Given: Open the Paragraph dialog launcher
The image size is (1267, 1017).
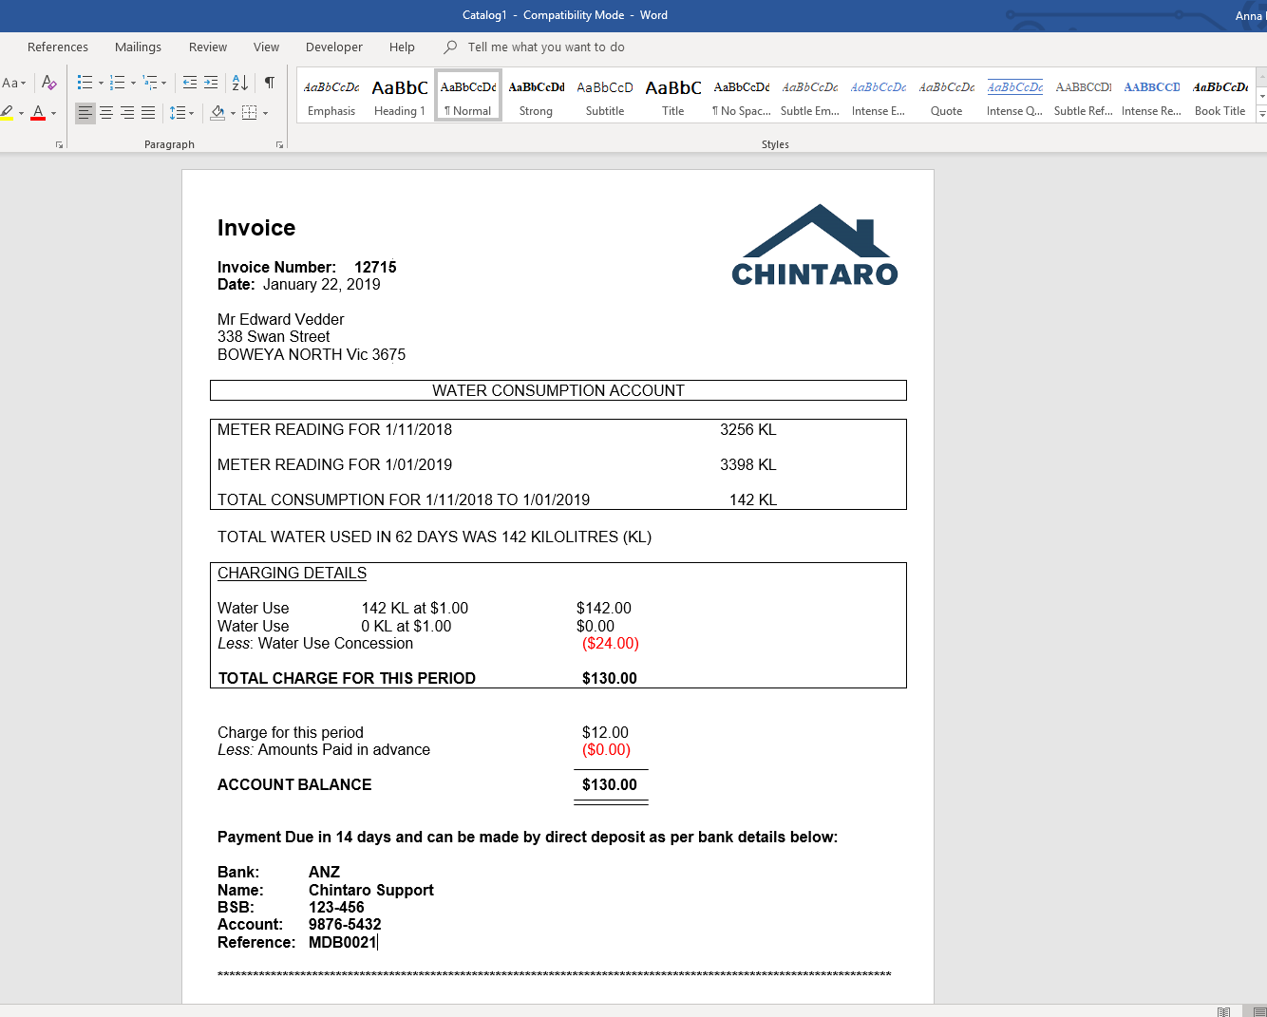Looking at the screenshot, I should tap(279, 144).
